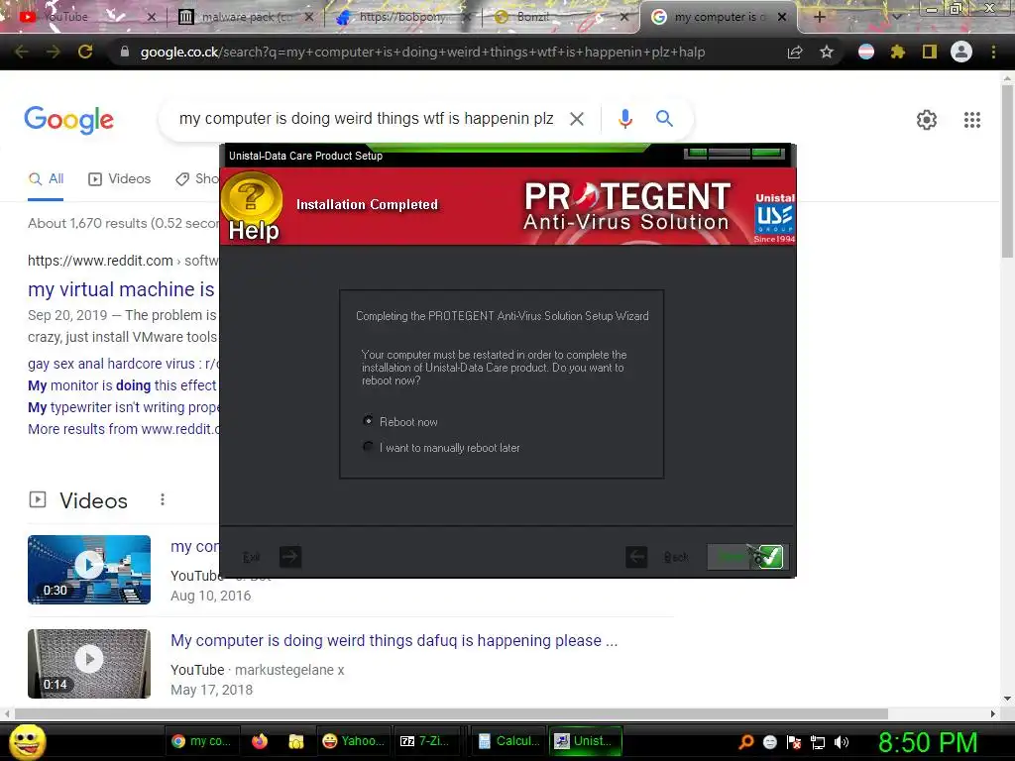Image resolution: width=1015 pixels, height=761 pixels.
Task: Open the network tray icon
Action: (818, 741)
